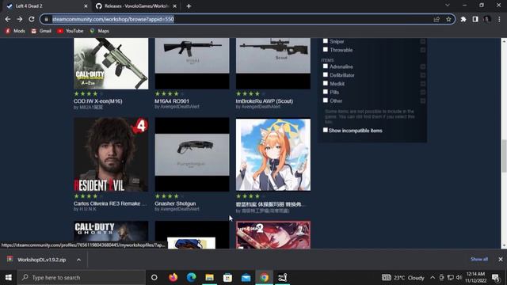Screen dimensions: 507x285
Task: Click COD:IW X-eon(M16) title link
Action: (98, 101)
